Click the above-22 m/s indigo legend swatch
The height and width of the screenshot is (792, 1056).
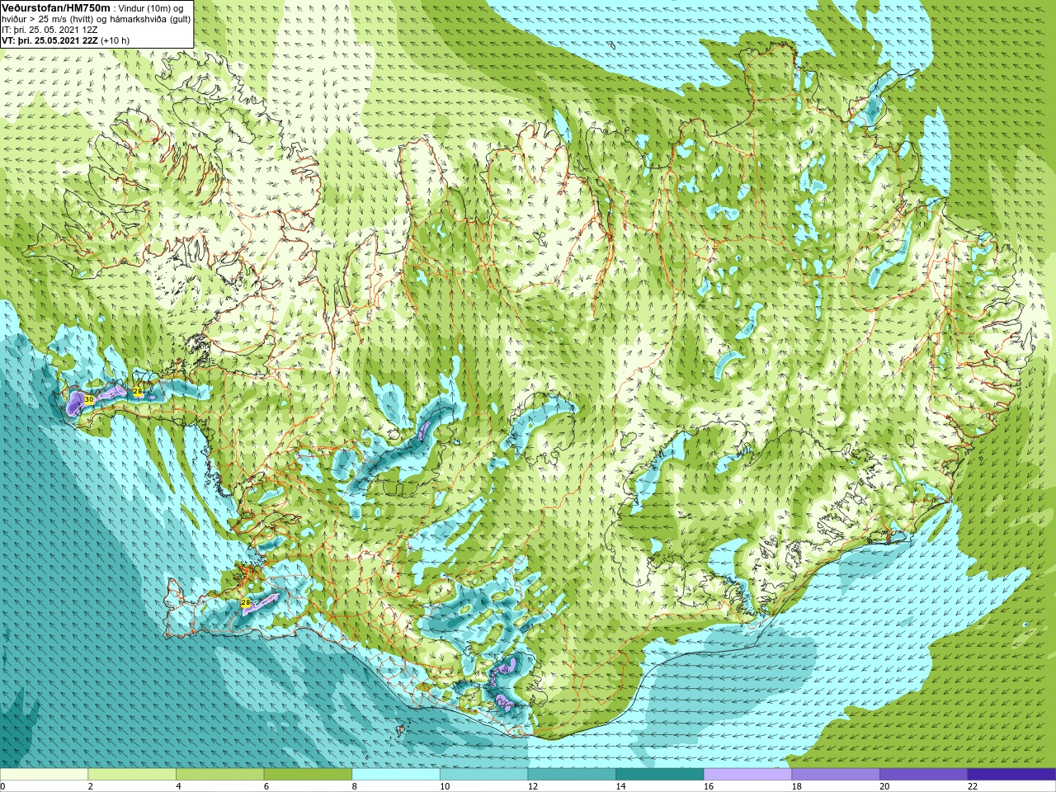tap(1011, 775)
